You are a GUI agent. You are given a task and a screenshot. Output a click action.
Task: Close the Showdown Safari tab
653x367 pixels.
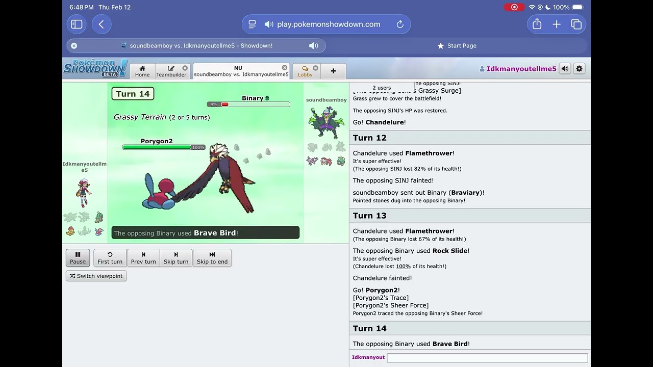(x=74, y=45)
